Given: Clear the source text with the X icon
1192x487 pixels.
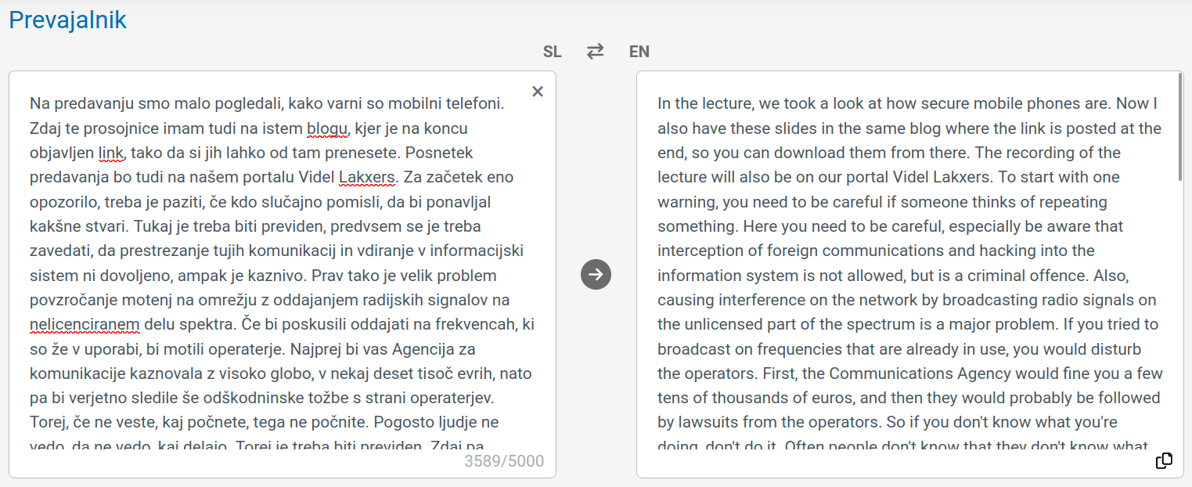Looking at the screenshot, I should click(x=538, y=92).
